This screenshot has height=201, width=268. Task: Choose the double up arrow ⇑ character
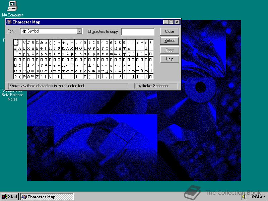tap(142, 71)
